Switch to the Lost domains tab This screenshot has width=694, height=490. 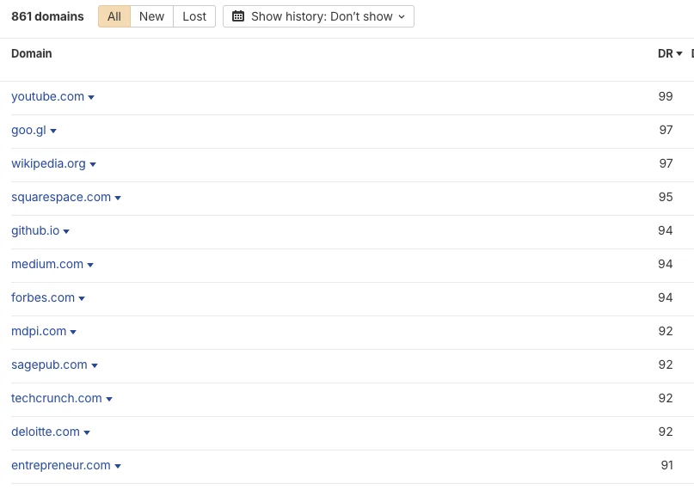click(194, 16)
